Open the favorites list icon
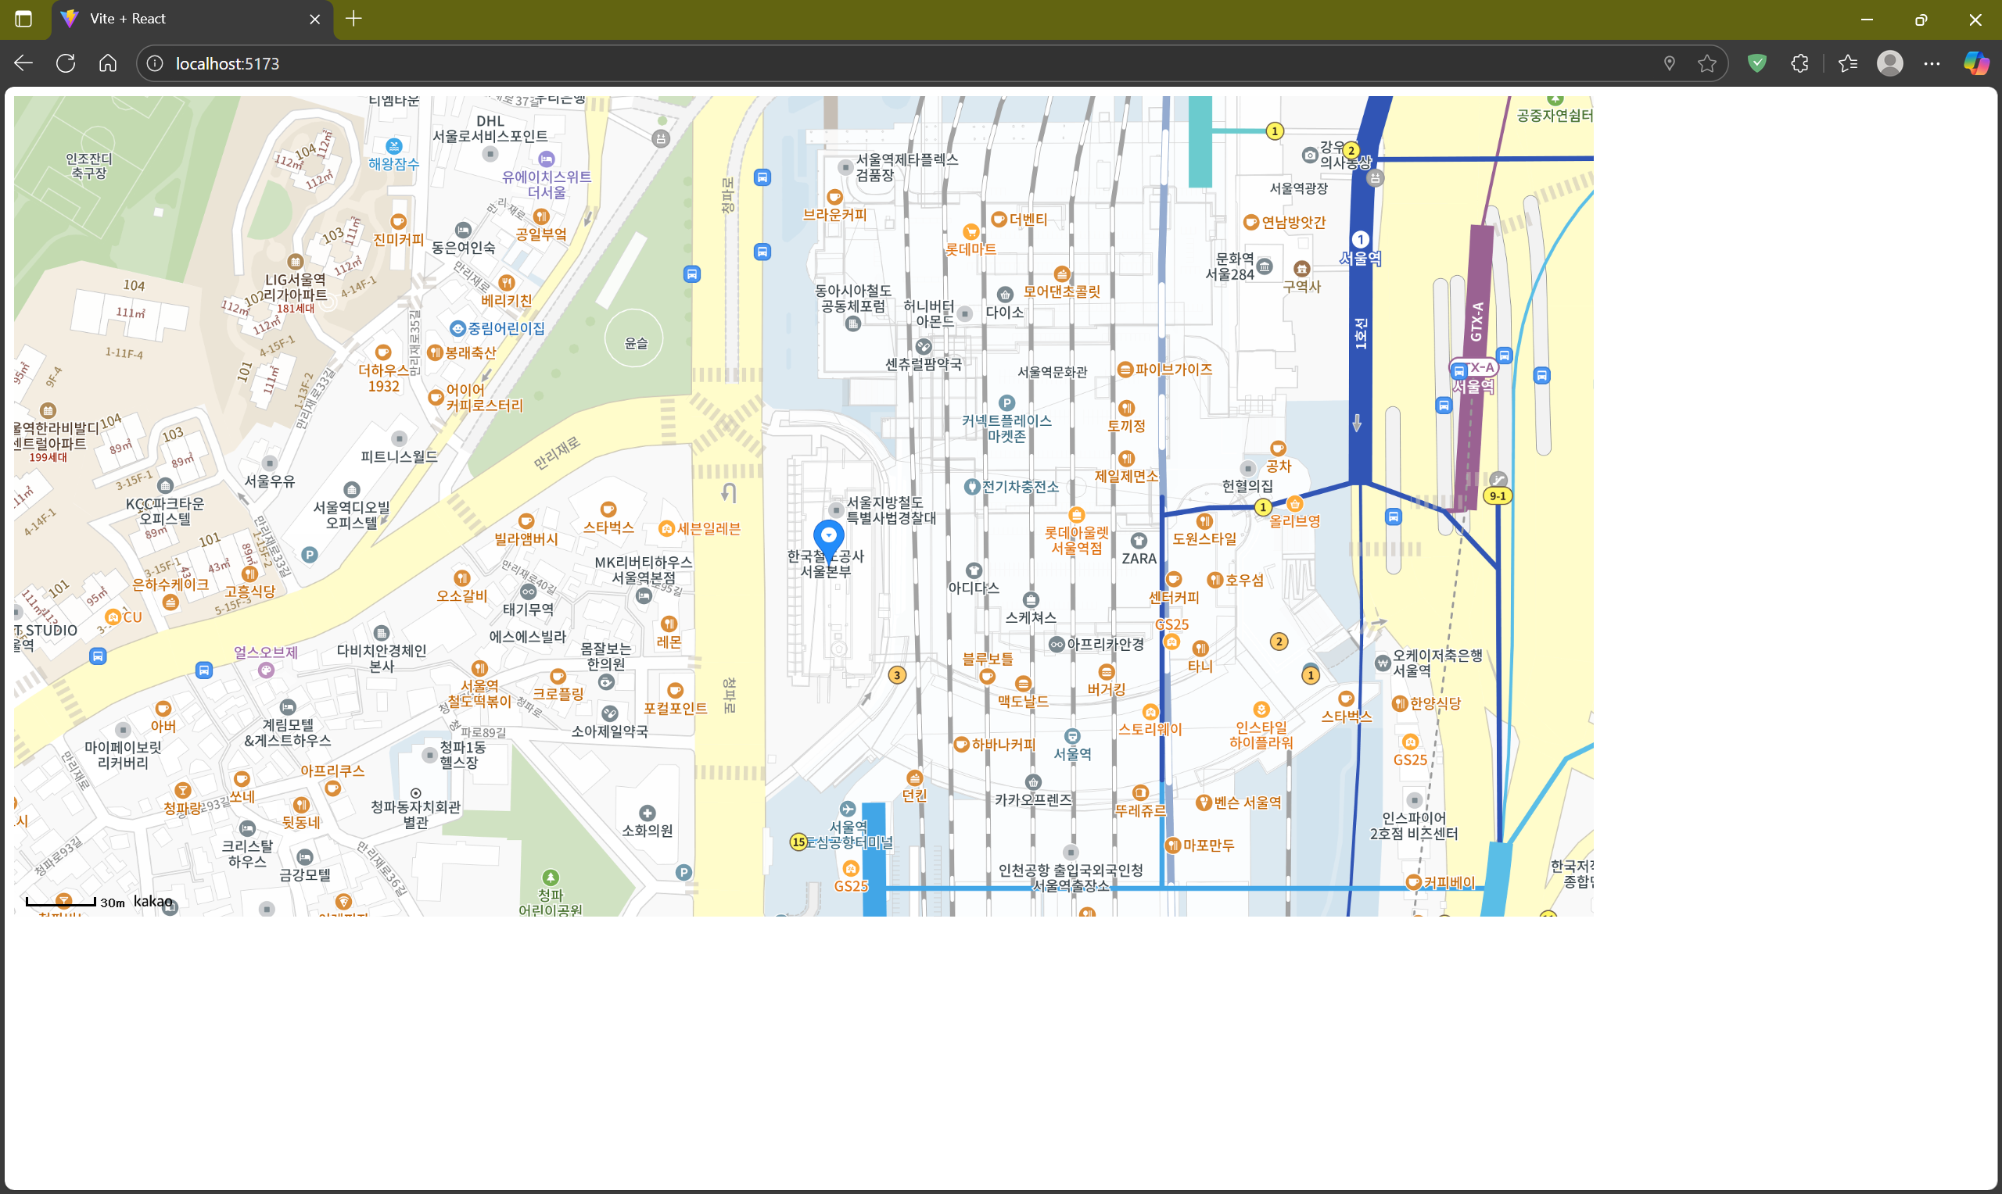The image size is (2002, 1194). (1847, 63)
